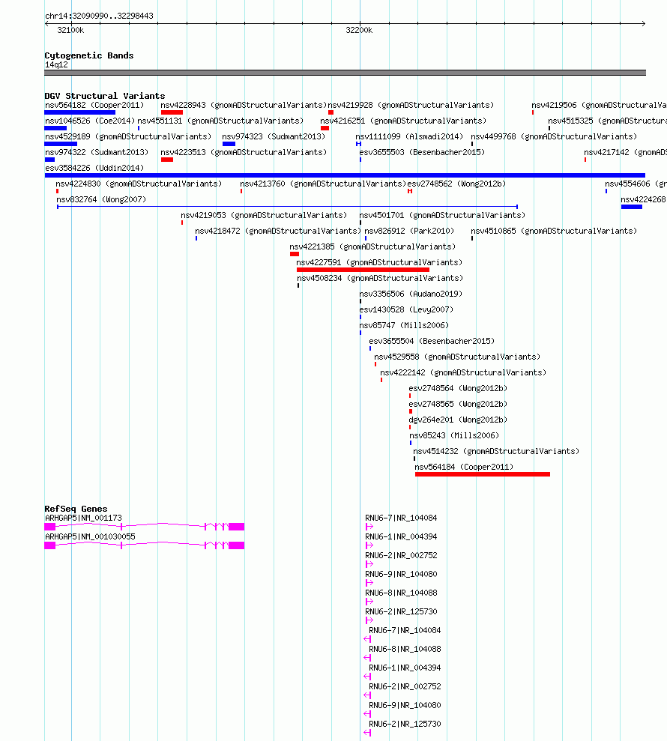
Task: Click the DGV Structural Variants track title
Action: (104, 95)
